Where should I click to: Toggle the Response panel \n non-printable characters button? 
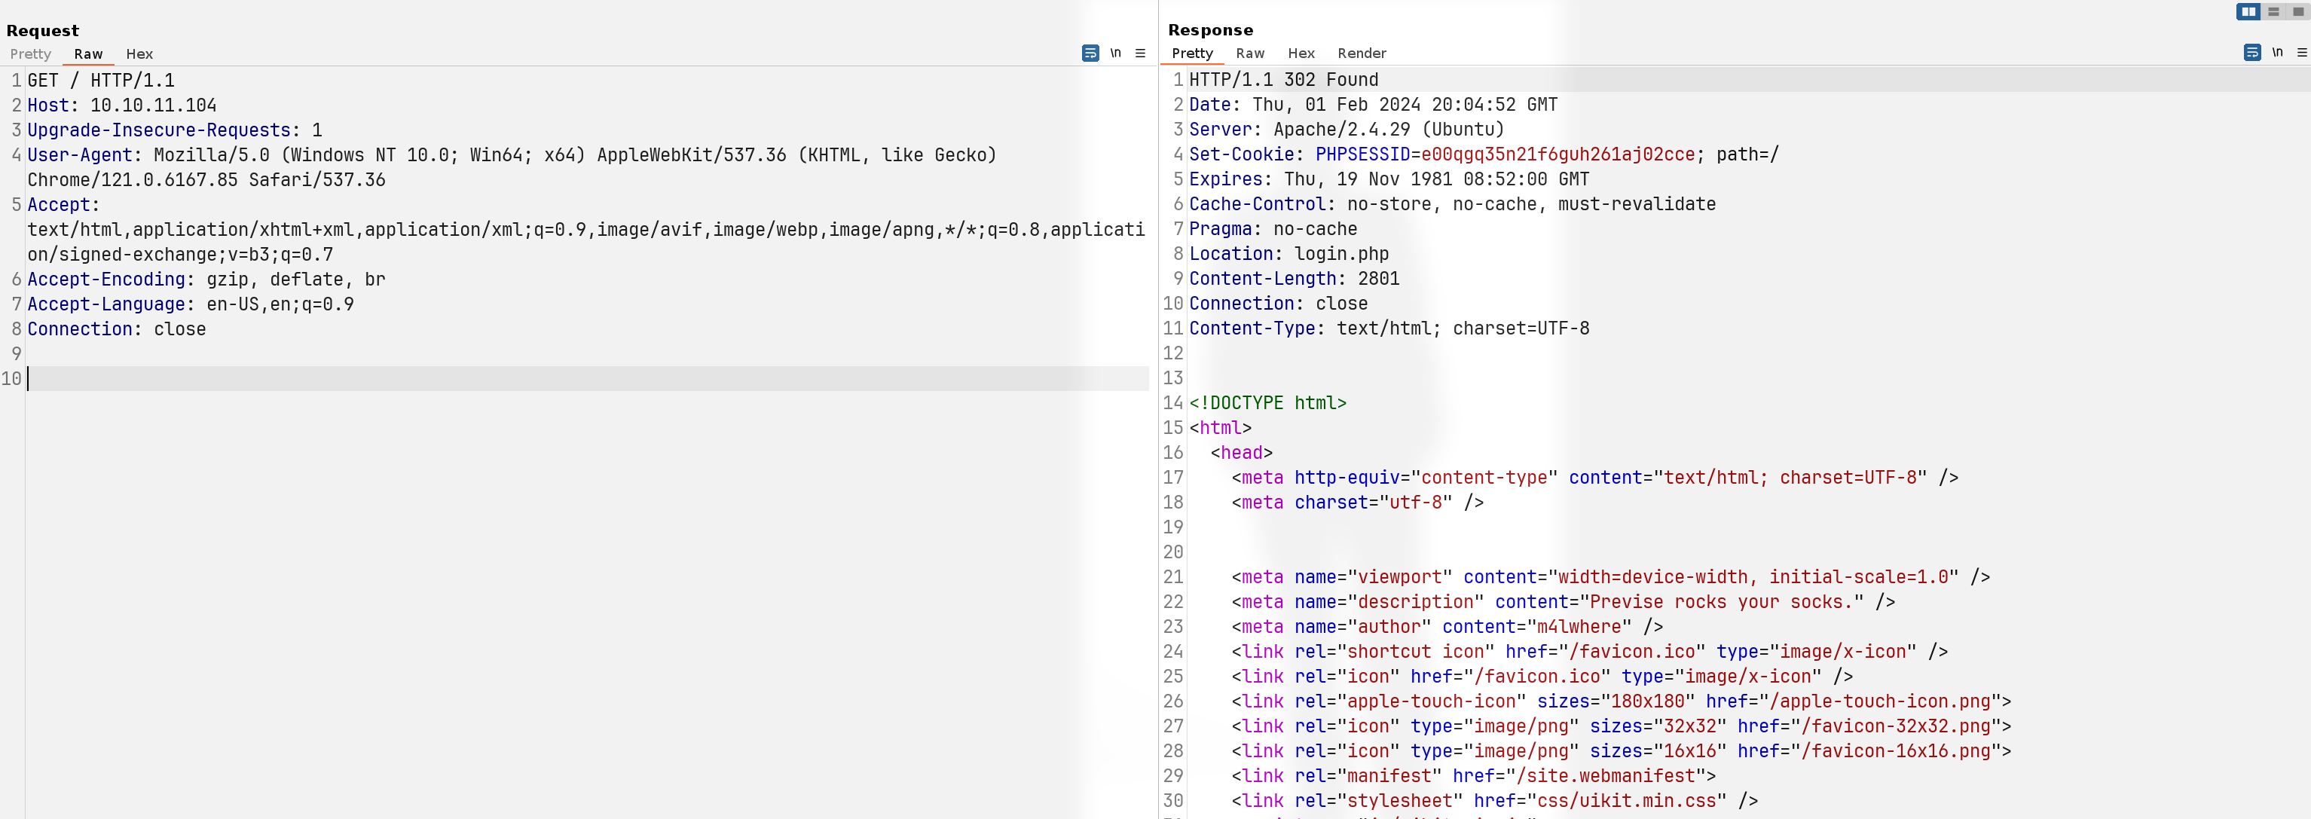pyautogui.click(x=2277, y=52)
